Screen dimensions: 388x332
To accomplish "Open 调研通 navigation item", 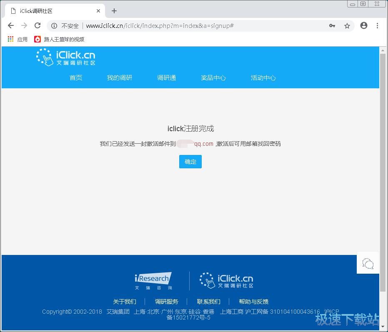I will pos(166,78).
